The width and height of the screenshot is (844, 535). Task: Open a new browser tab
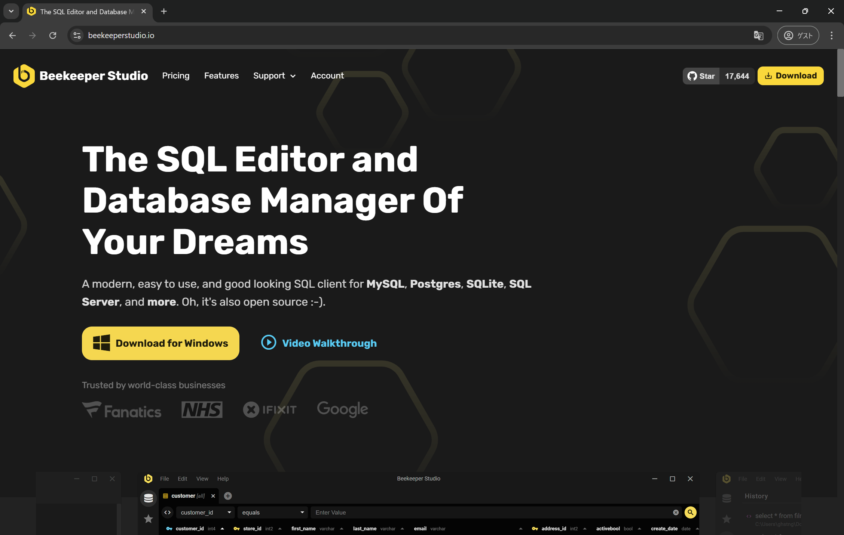[164, 12]
